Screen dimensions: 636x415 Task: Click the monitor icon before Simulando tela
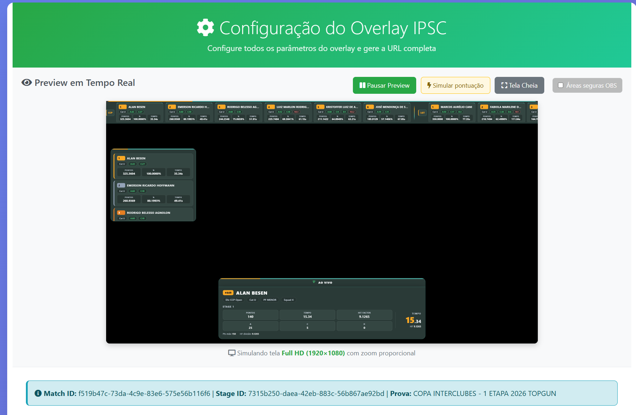tap(232, 353)
